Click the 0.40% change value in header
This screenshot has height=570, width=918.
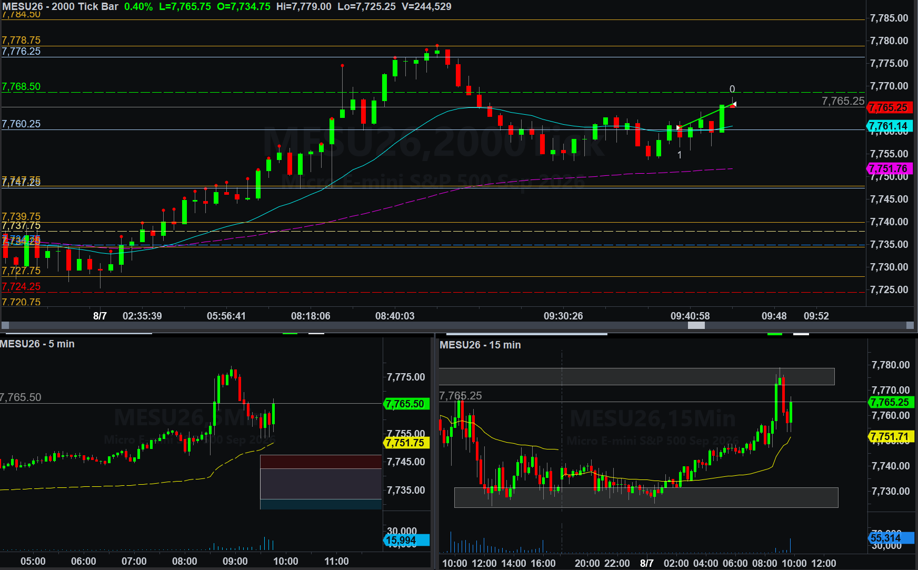point(138,7)
